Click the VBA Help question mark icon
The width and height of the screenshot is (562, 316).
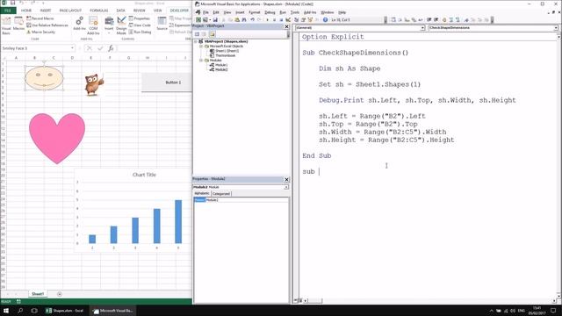pos(325,19)
